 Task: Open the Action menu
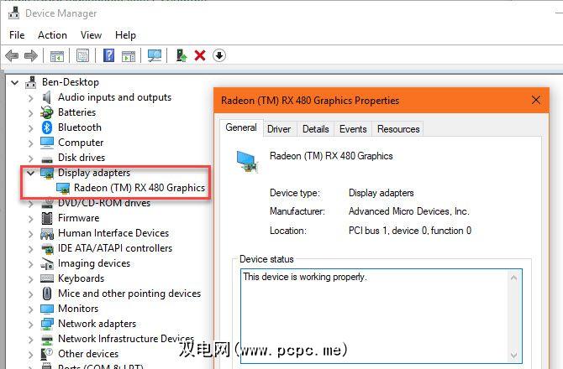click(x=52, y=35)
